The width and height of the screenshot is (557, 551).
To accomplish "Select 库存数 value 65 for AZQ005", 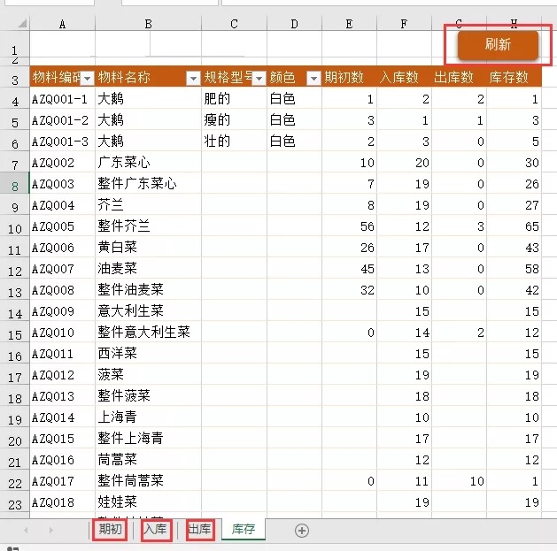I will tap(514, 226).
